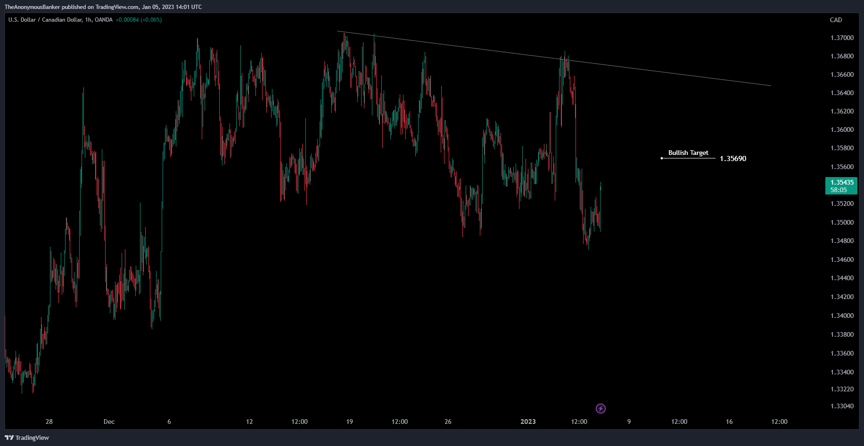Click the Dec label on time axis
This screenshot has width=864, height=446.
[109, 422]
